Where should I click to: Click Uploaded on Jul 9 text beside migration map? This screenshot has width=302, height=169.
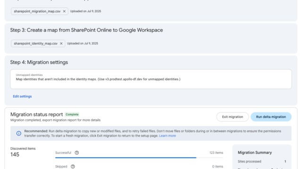[85, 11]
